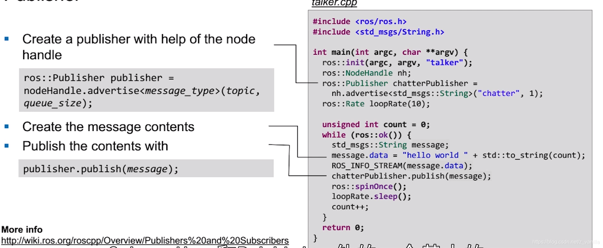Click the 'return 0;' code line
Image resolution: width=603 pixels, height=248 pixels.
click(343, 227)
